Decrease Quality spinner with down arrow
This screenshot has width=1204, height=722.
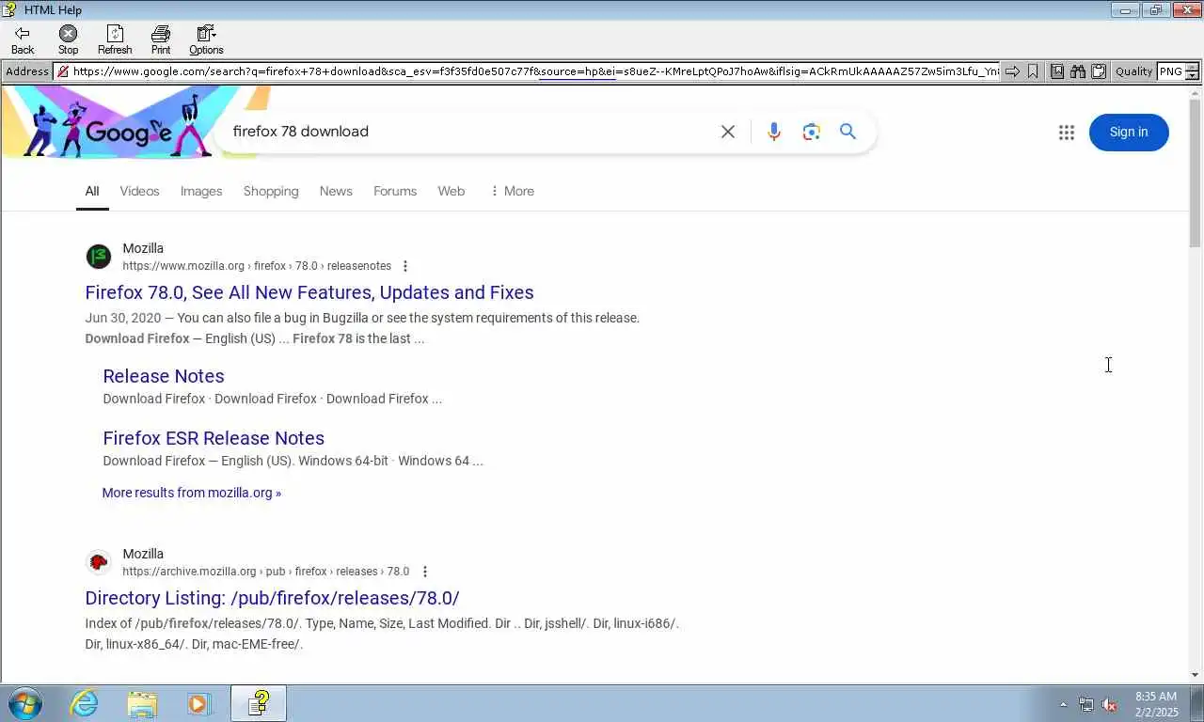(1193, 76)
